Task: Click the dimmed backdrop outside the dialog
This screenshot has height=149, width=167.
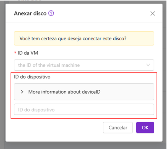Action: click(3, 75)
